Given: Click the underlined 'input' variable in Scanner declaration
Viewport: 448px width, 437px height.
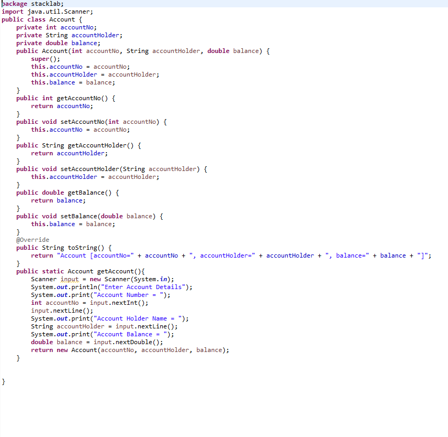Looking at the screenshot, I should tap(69, 280).
